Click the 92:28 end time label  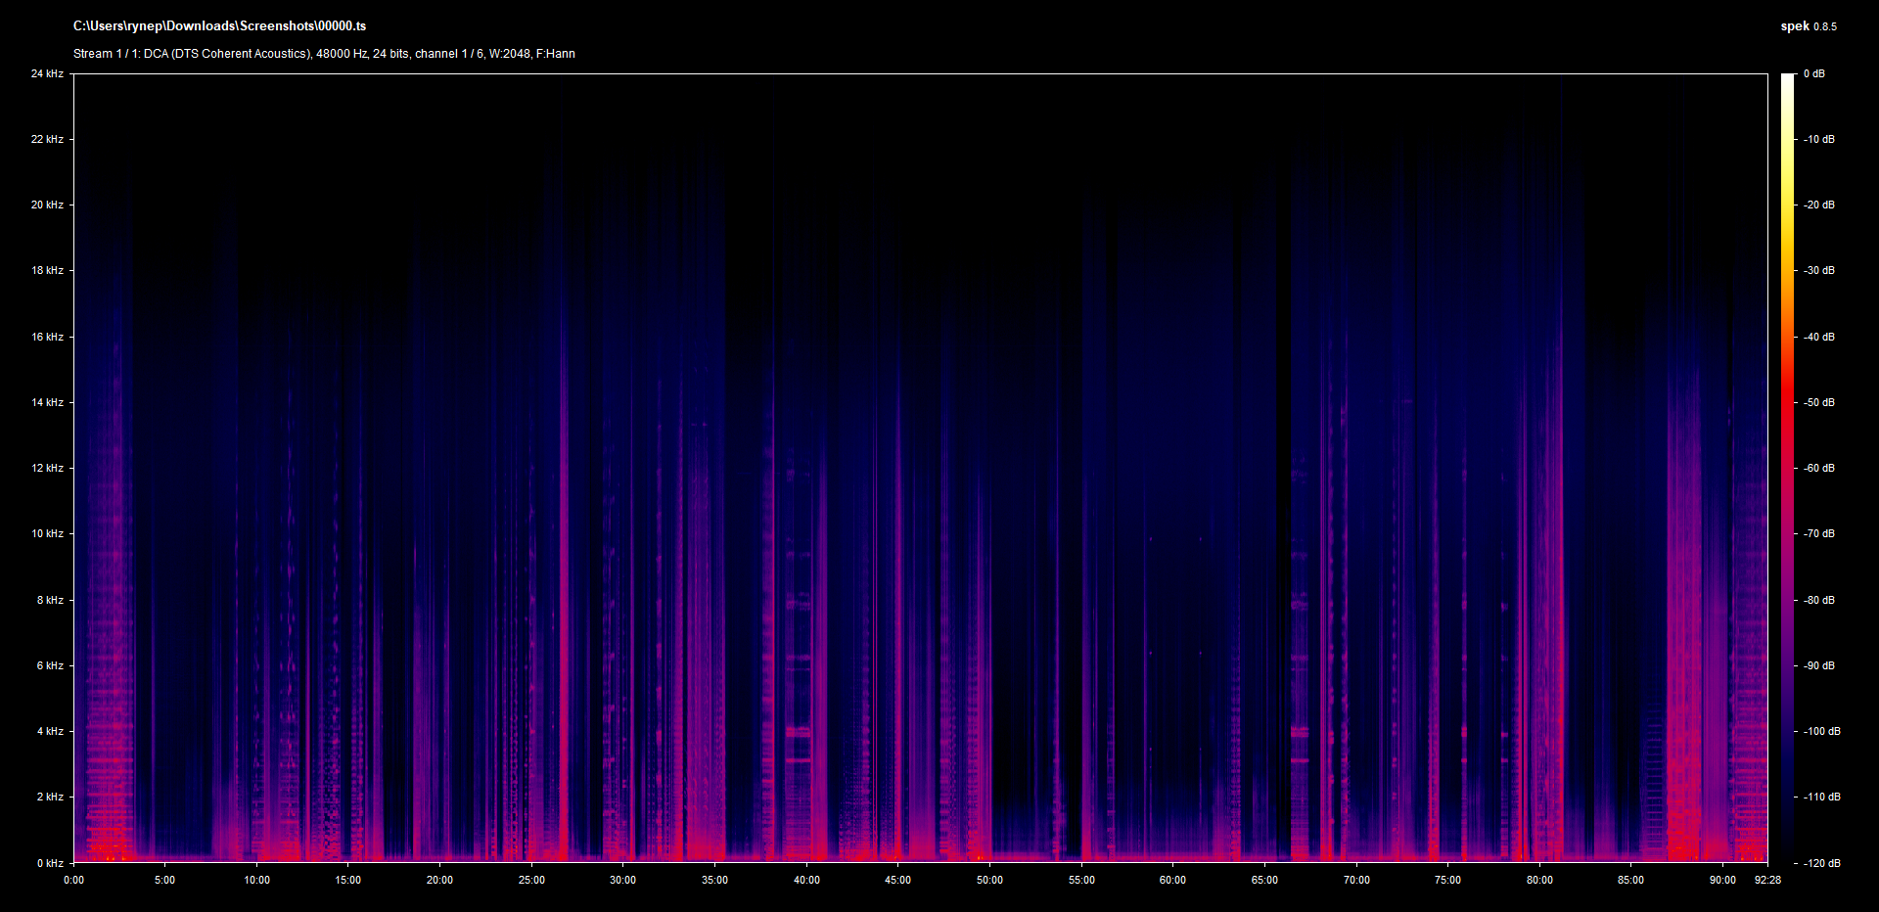point(1767,880)
